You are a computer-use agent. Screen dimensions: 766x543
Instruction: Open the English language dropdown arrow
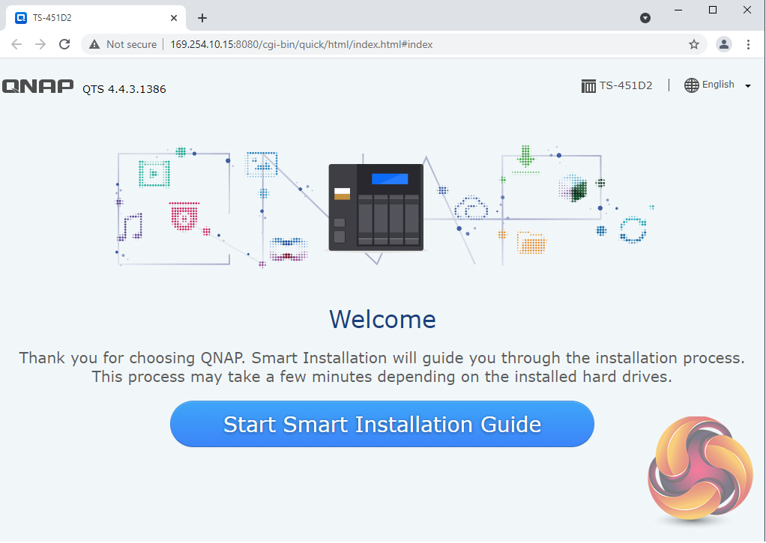[748, 86]
